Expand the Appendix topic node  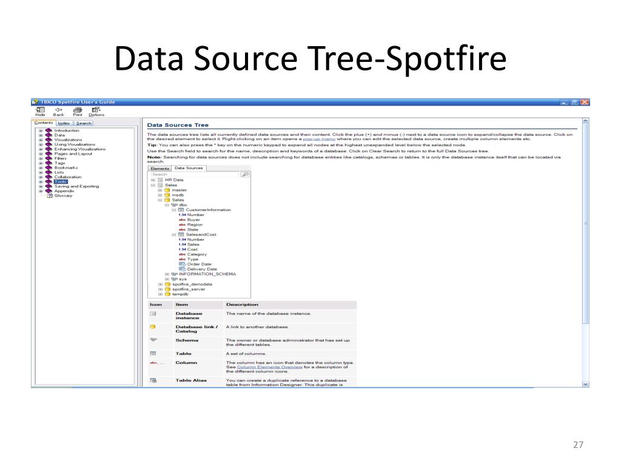coord(41,191)
